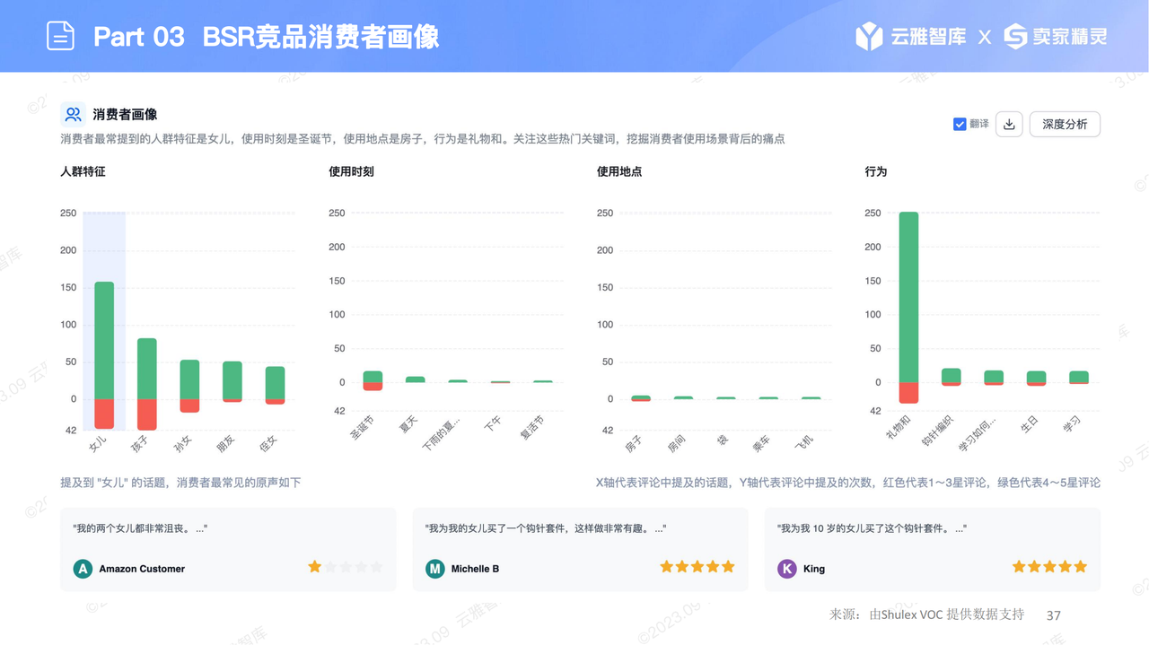This screenshot has height=645, width=1149.
Task: Click Michelle B's five-star rating
Action: pyautogui.click(x=697, y=567)
